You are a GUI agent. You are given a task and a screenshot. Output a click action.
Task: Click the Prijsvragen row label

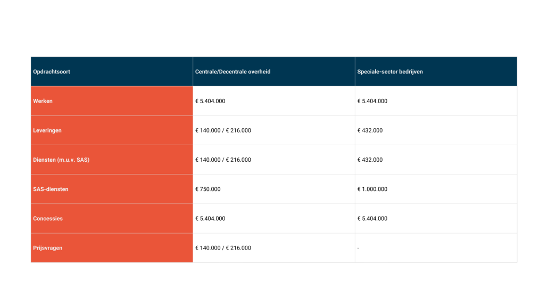[48, 248]
